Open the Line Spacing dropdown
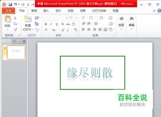 pos(102,18)
